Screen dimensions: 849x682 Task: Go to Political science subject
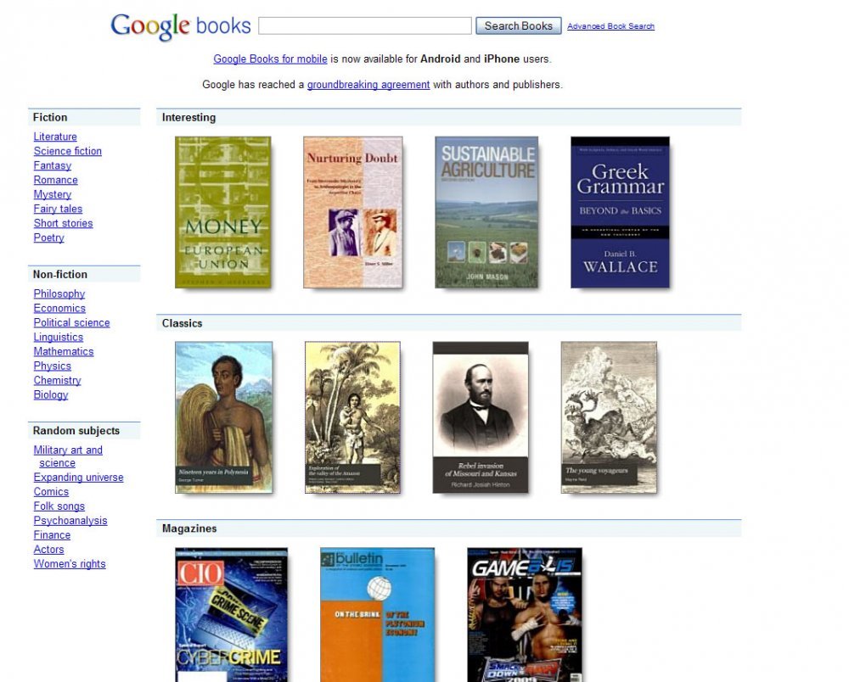tap(71, 323)
